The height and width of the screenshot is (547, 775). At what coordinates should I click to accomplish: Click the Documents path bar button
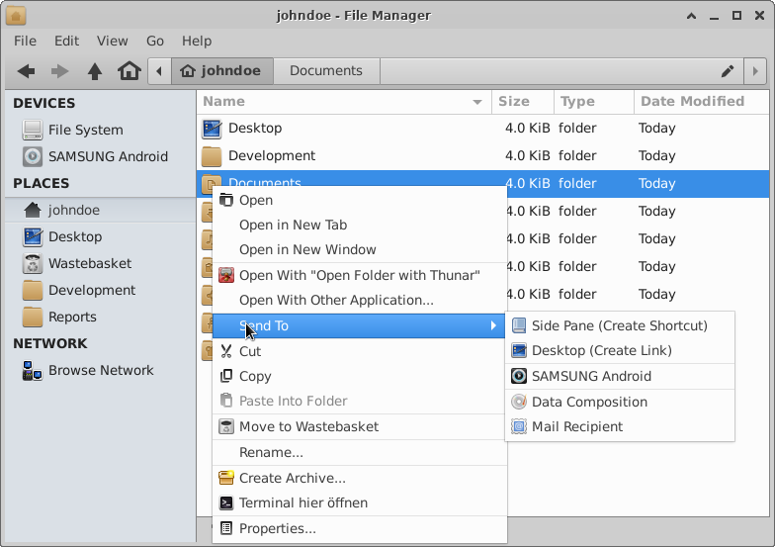pyautogui.click(x=326, y=71)
